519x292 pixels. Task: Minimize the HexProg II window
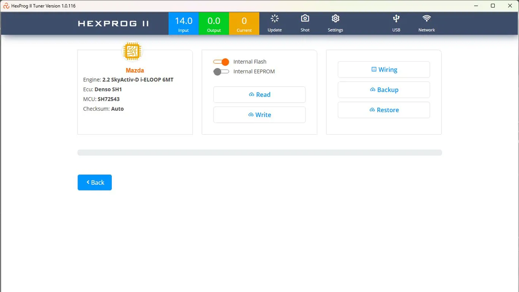(x=476, y=6)
